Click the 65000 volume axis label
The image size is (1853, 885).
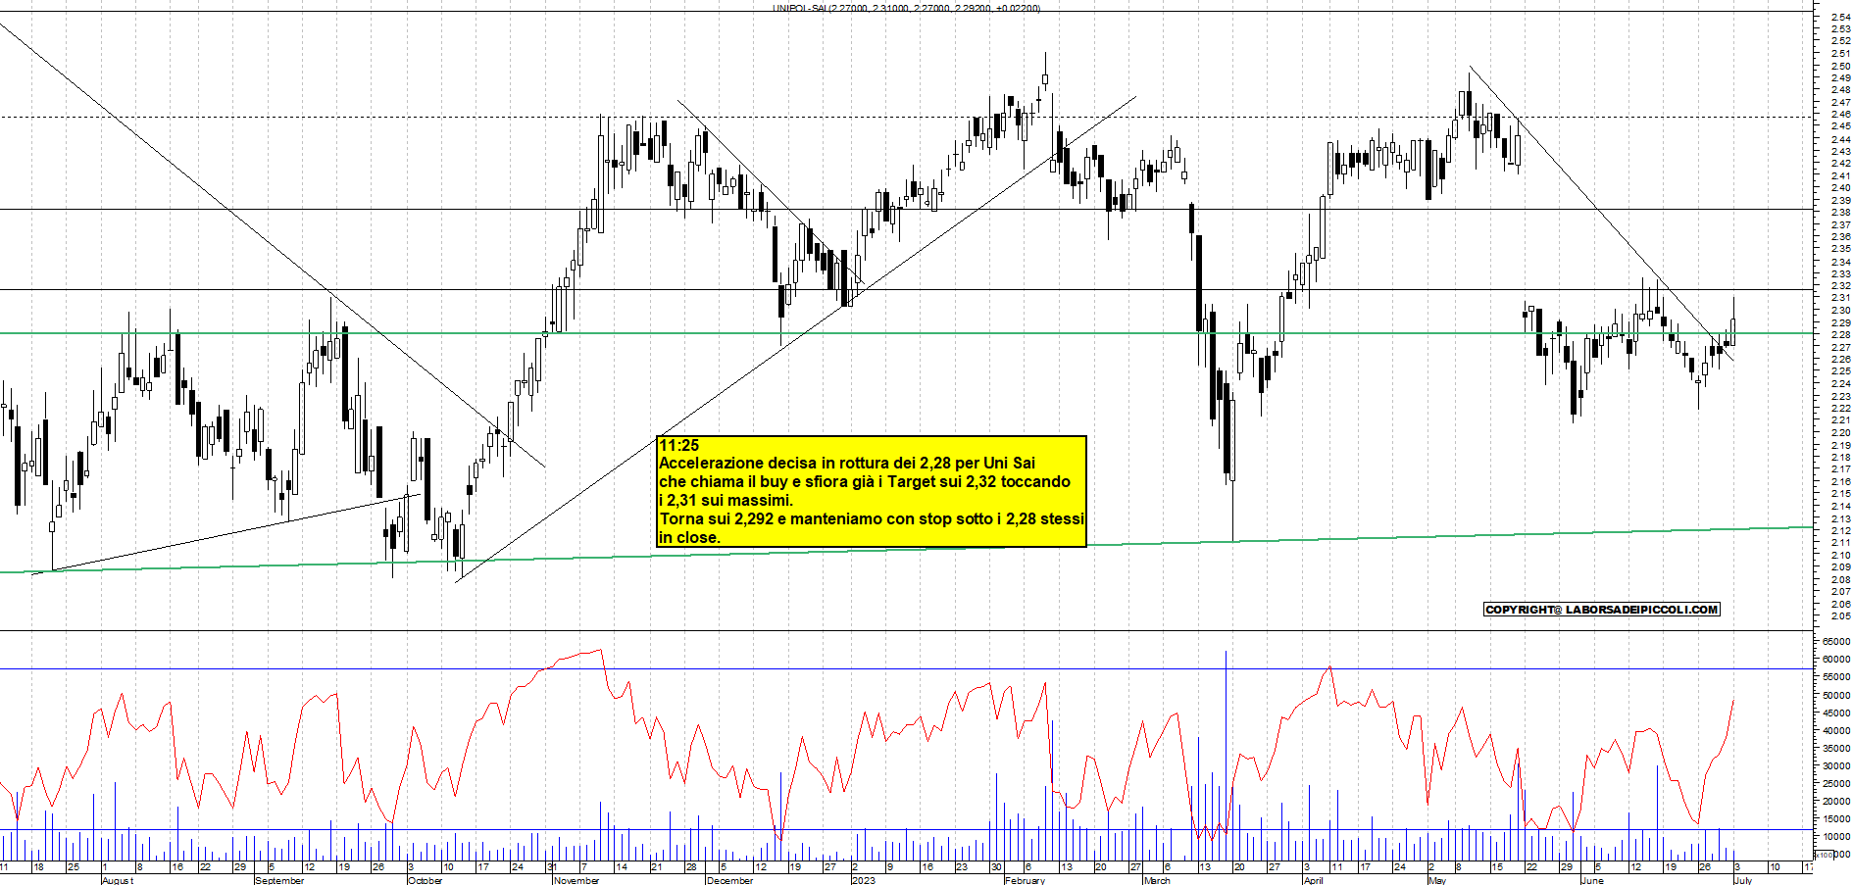click(x=1836, y=641)
